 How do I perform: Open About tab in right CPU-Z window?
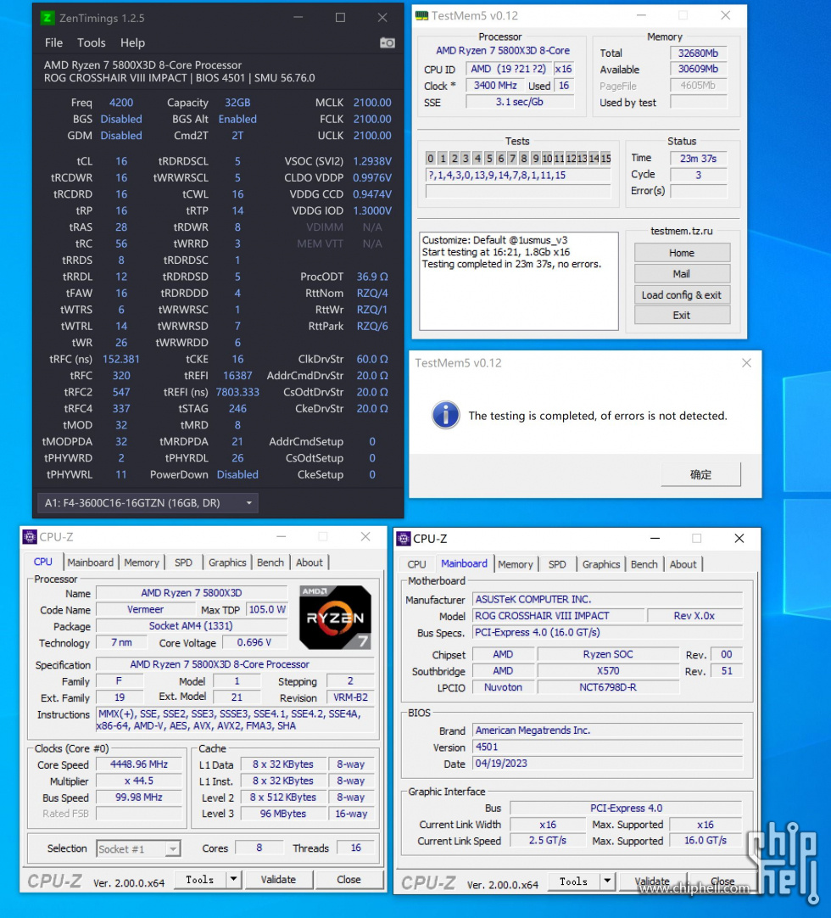(683, 564)
